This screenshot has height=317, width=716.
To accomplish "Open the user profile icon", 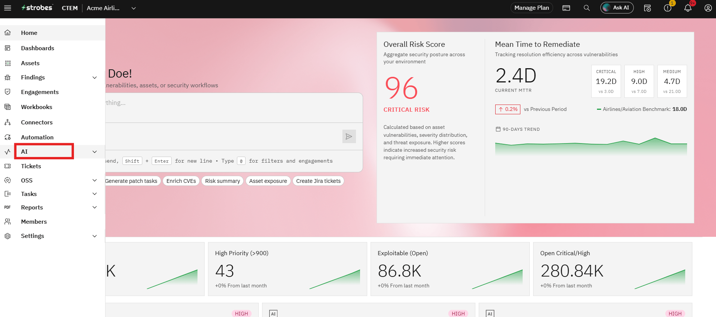I will 708,8.
